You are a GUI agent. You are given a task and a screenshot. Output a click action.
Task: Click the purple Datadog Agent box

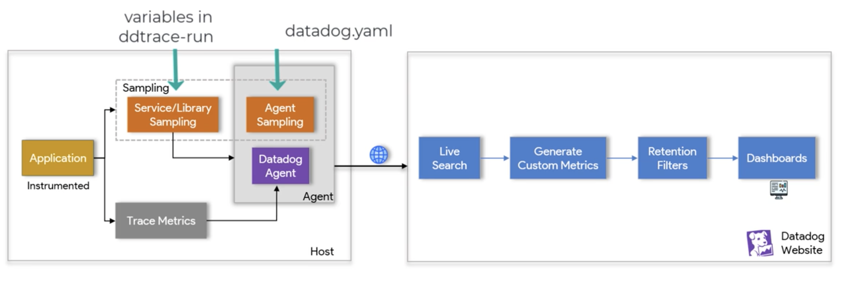click(x=280, y=166)
